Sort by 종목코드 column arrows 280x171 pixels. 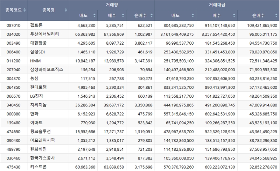click(x=24, y=10)
